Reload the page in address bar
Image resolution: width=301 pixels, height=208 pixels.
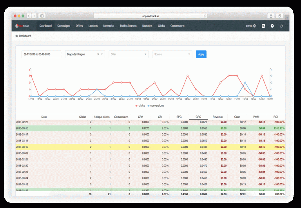coord(205,16)
